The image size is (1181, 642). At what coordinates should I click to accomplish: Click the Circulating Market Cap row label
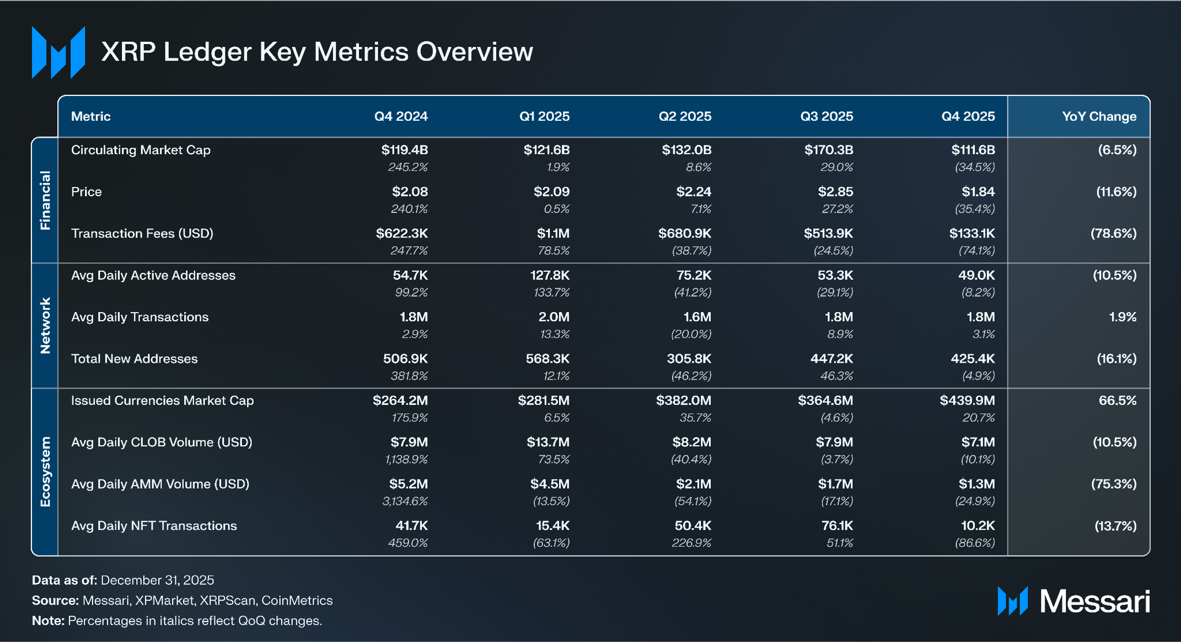click(141, 150)
